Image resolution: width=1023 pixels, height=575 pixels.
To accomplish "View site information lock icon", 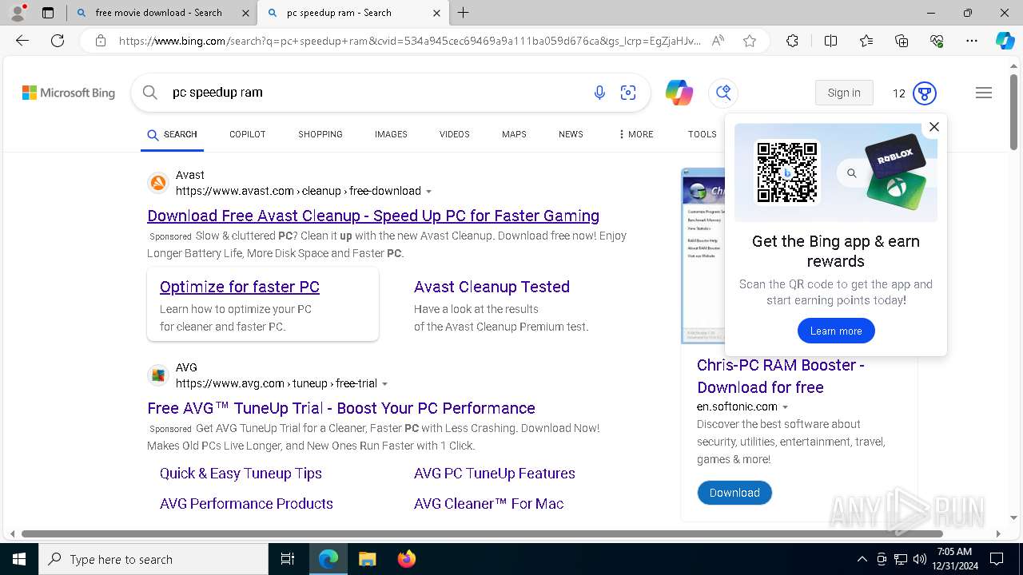I will pos(100,41).
